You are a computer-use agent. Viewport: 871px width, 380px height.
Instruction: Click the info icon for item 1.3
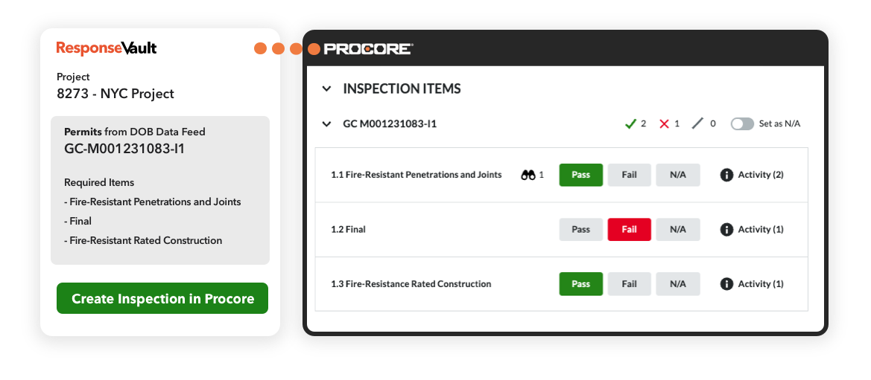[x=726, y=284]
